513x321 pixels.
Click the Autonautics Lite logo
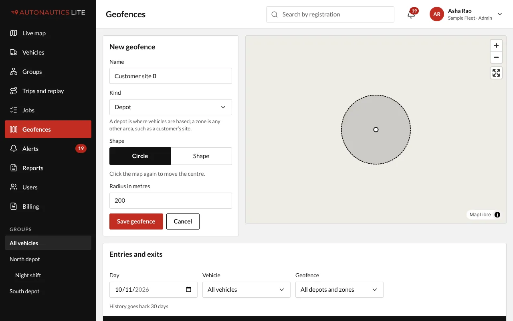pos(48,12)
